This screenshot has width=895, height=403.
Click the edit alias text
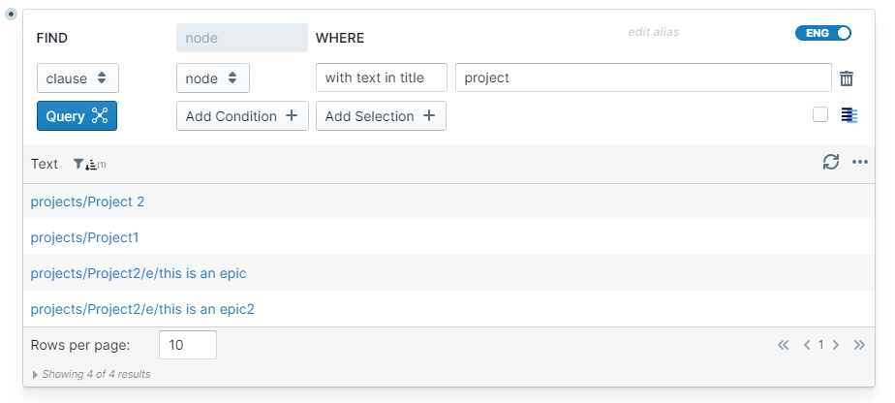click(654, 32)
